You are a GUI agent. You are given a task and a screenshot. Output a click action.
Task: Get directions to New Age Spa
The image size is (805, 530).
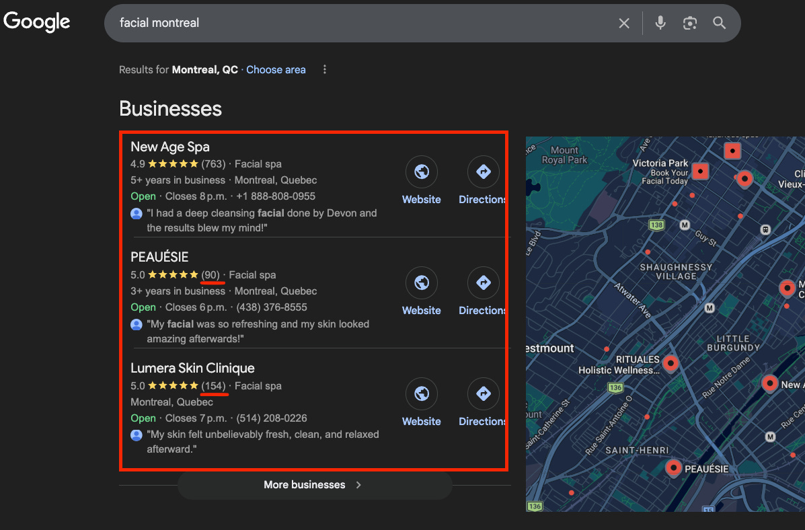click(x=483, y=172)
